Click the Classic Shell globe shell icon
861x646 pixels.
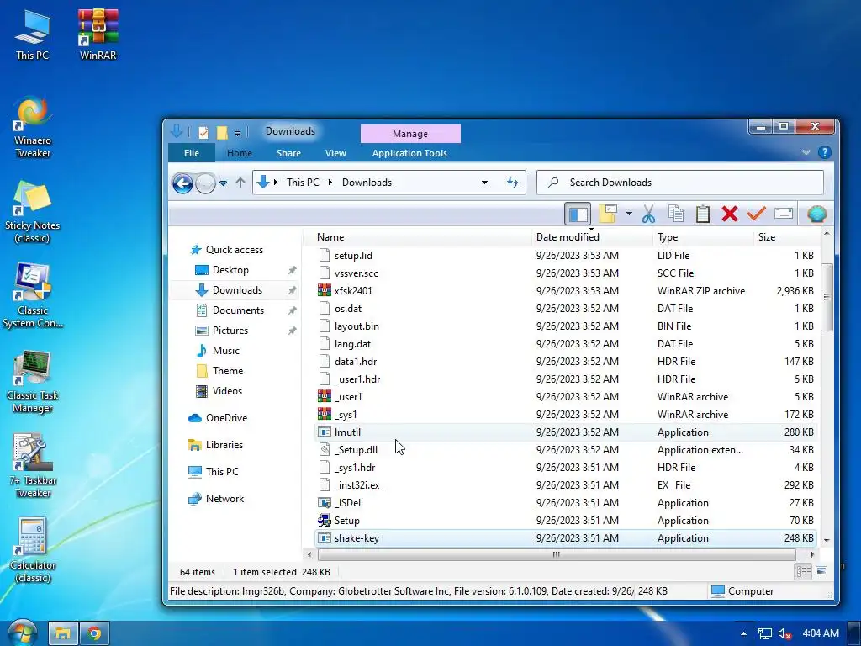[x=817, y=214]
